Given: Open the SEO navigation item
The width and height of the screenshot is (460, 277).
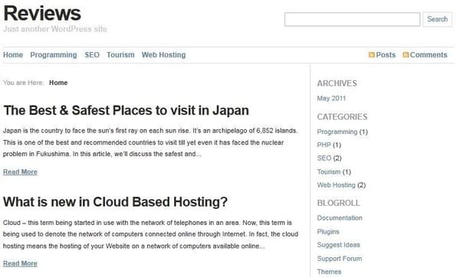Looking at the screenshot, I should tap(92, 55).
